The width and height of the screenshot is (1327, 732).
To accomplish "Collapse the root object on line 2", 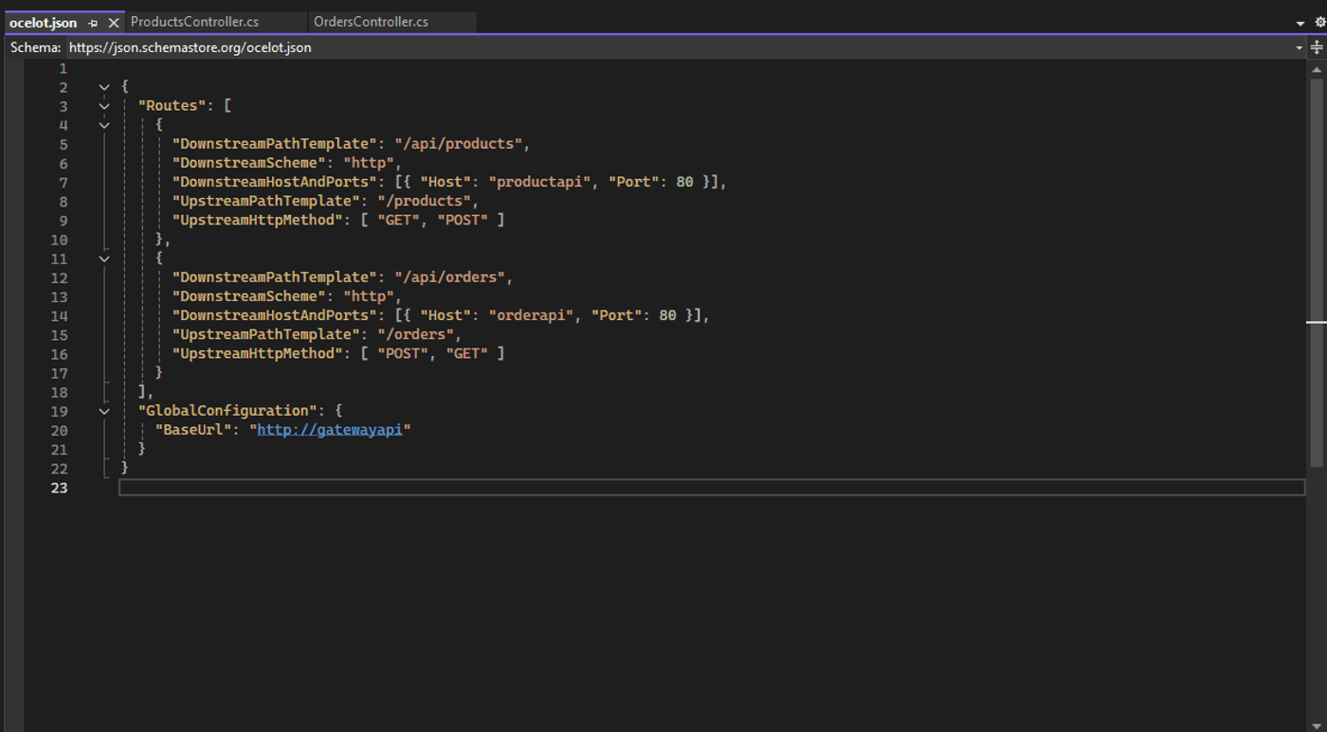I will [104, 87].
